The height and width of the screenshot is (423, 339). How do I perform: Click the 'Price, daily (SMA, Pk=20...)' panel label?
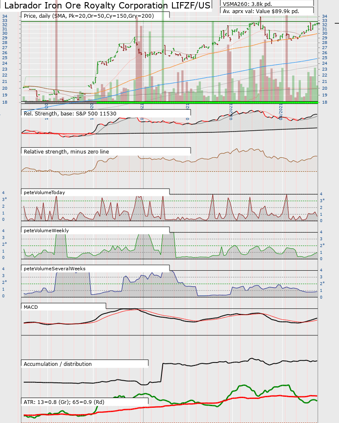click(89, 16)
